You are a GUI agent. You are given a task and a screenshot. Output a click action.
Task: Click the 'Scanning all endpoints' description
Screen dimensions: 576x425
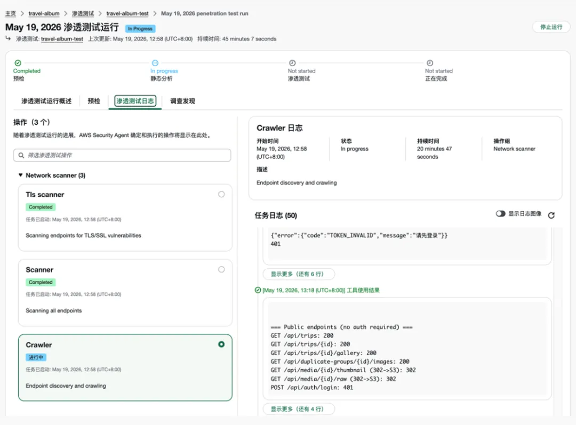point(54,310)
